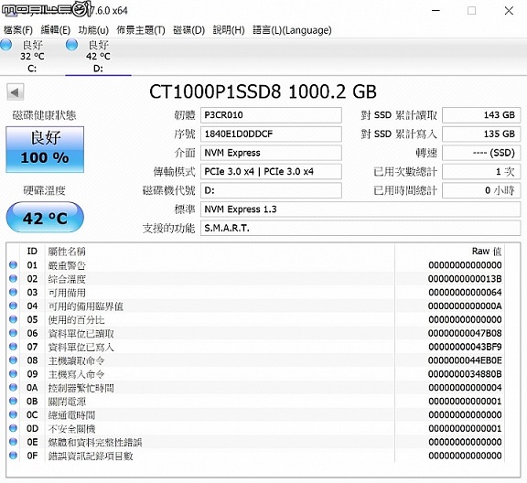The image size is (527, 483).
Task: Click raw value 000000000013B
Action: 465,279
